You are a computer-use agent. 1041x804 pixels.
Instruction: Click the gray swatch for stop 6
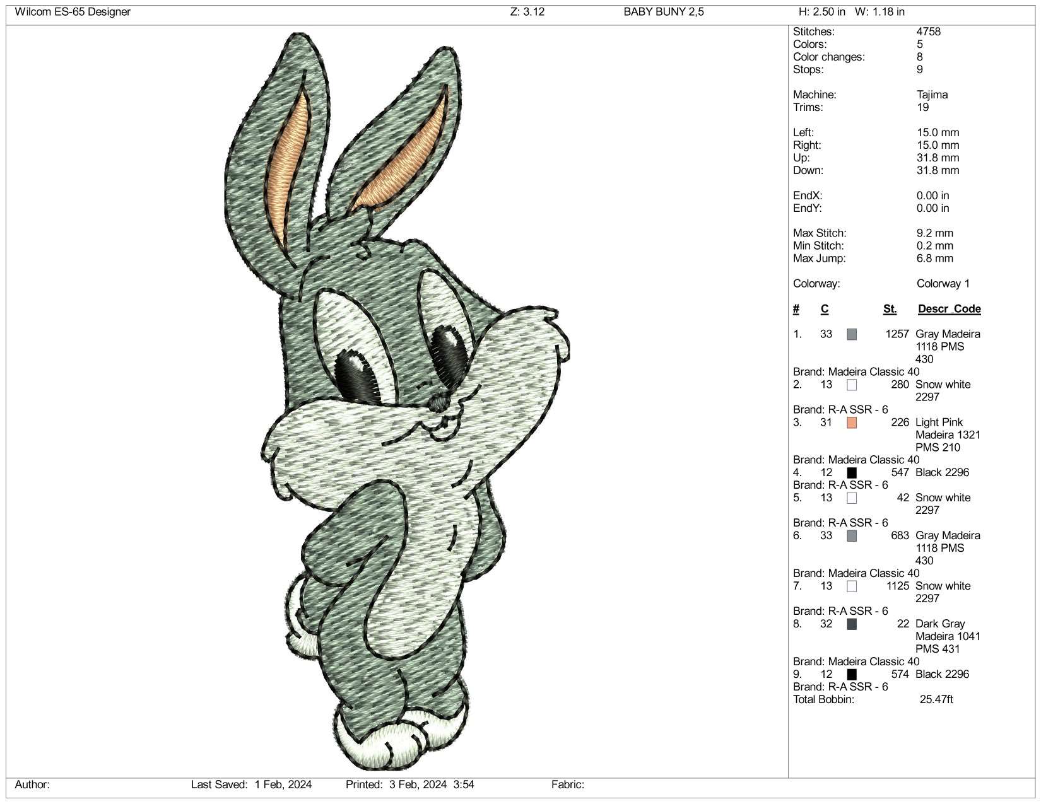point(852,536)
